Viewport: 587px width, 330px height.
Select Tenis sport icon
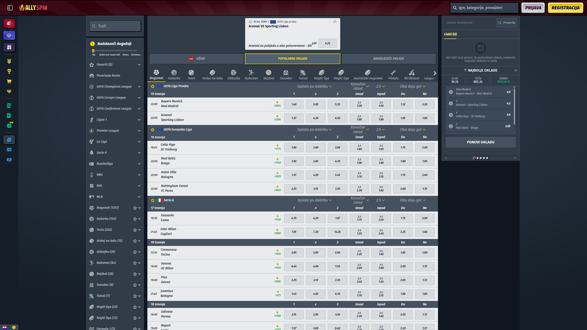coord(191,75)
